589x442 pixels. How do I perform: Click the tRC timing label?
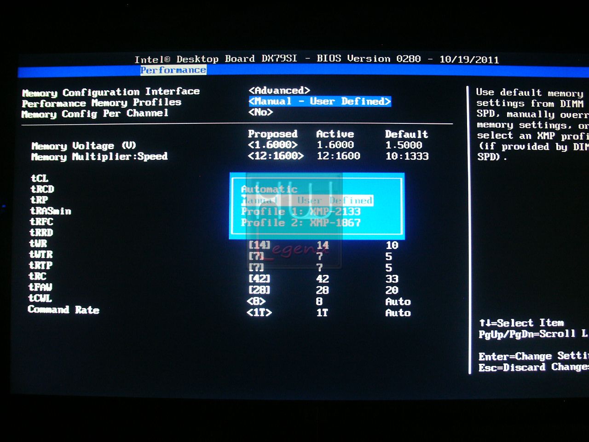[38, 276]
